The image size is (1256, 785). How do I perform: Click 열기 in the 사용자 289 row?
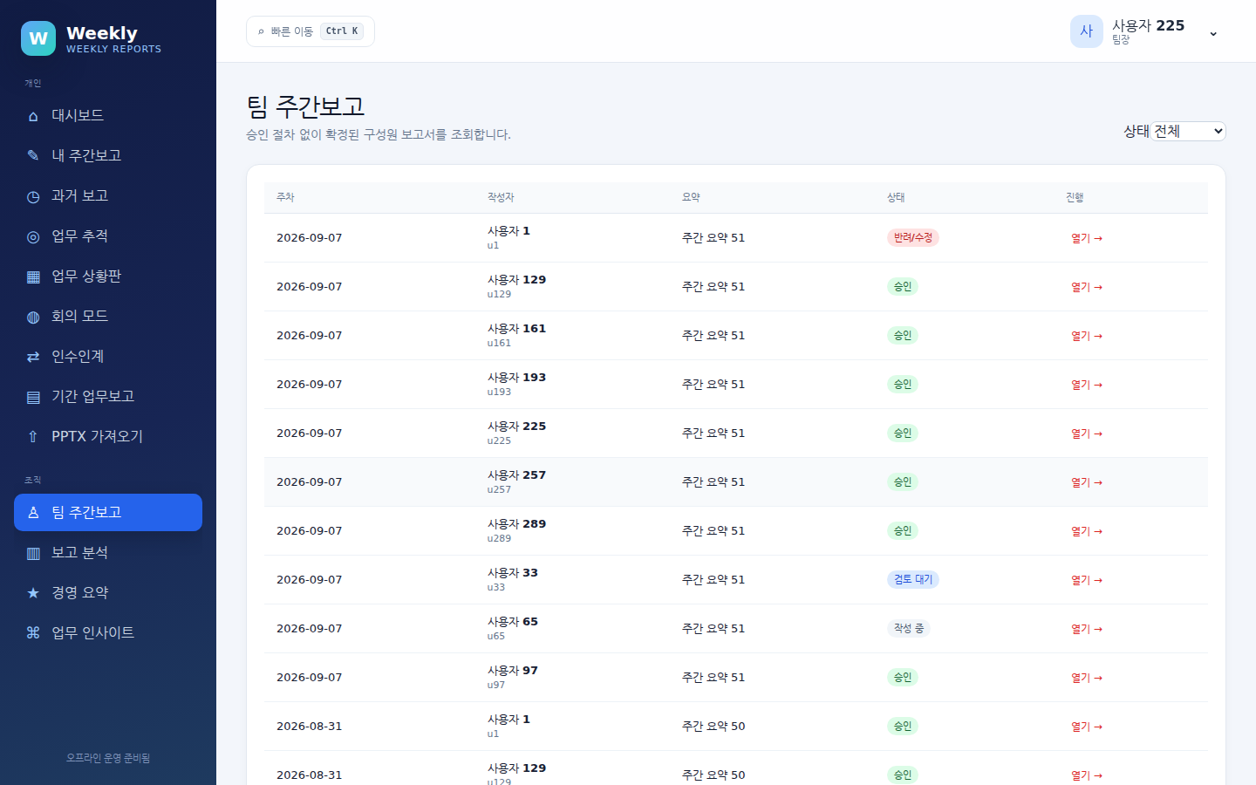point(1087,531)
